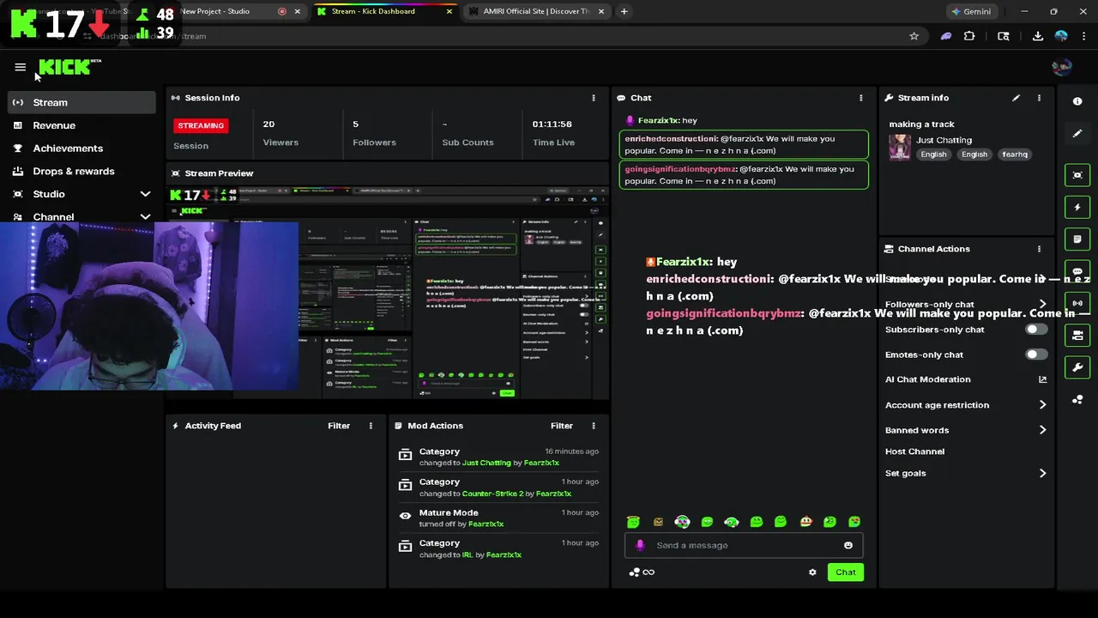Viewport: 1098px width, 618px height.
Task: Click username enrichedconstructioni in chat
Action: click(672, 138)
